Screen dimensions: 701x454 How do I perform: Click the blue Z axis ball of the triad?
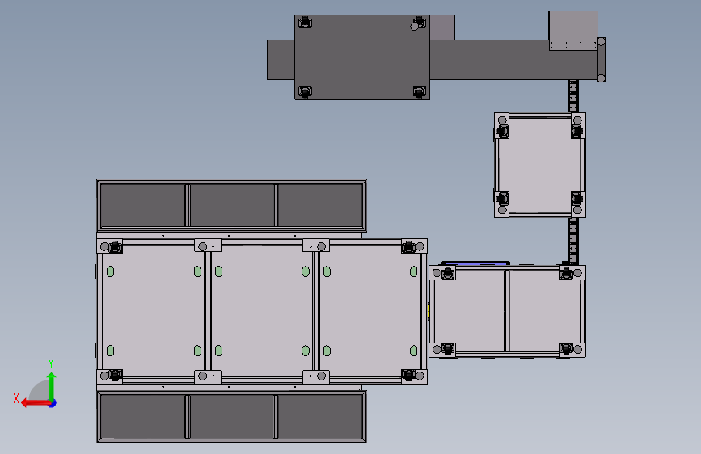53,403
